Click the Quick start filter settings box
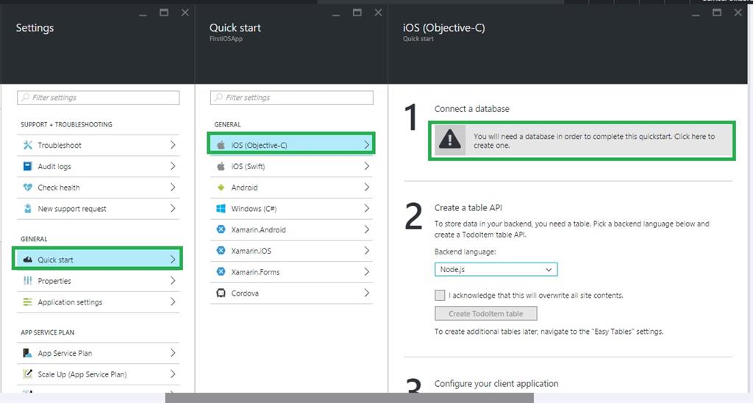 (292, 98)
